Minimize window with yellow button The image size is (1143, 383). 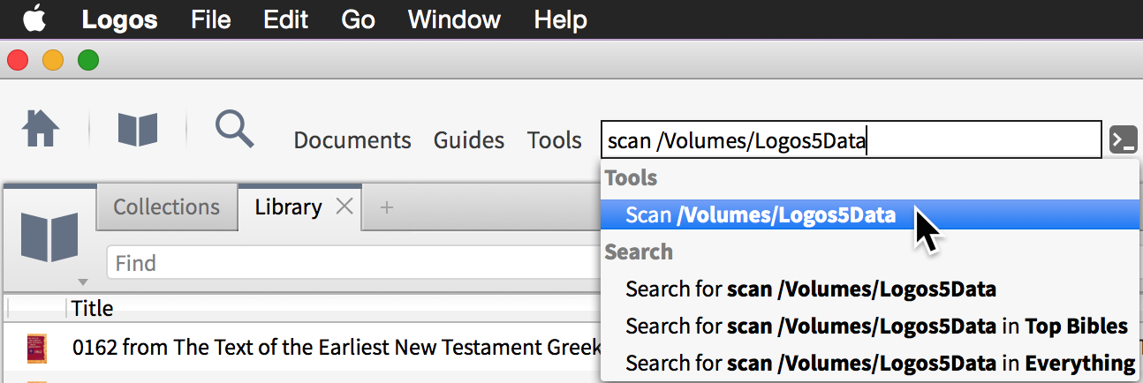pyautogui.click(x=53, y=61)
